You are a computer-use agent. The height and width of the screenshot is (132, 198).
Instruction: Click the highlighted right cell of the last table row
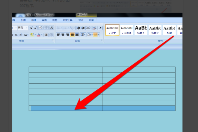click(139, 108)
